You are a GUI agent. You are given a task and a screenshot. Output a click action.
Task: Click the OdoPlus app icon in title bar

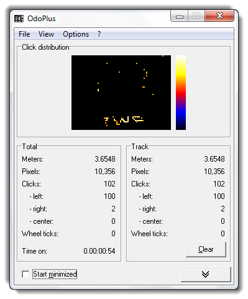coord(19,19)
